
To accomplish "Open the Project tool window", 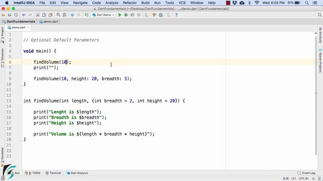I will (x=2, y=35).
